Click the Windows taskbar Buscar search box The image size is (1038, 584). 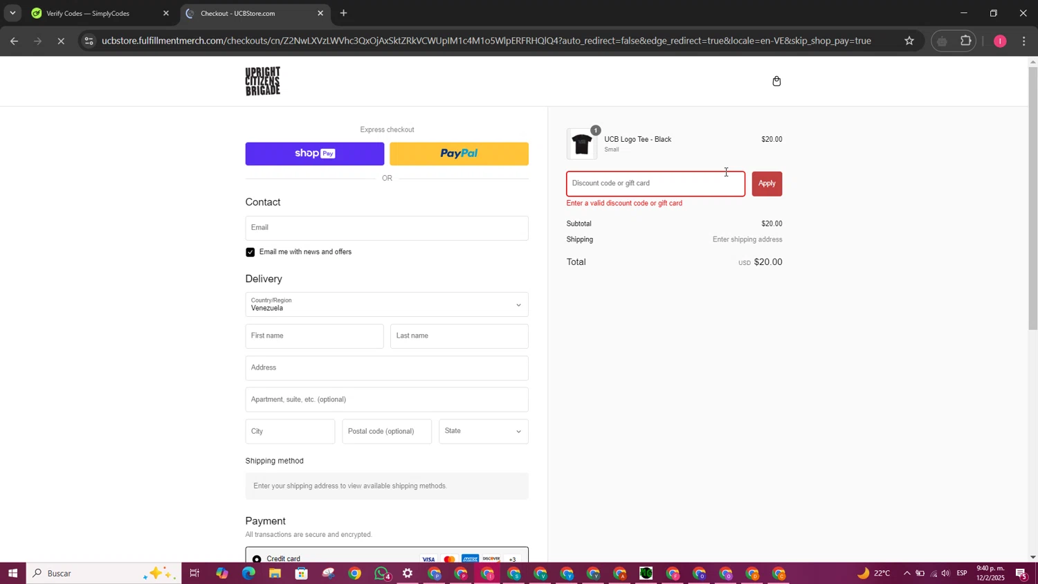pyautogui.click(x=104, y=573)
